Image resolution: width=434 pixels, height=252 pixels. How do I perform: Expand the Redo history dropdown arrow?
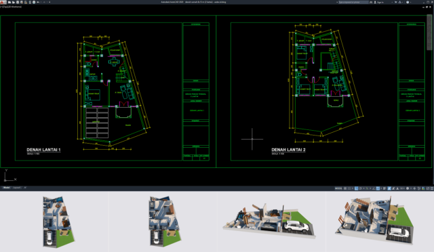pos(47,2)
